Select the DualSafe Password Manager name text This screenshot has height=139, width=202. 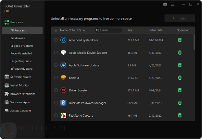pyautogui.click(x=88, y=103)
